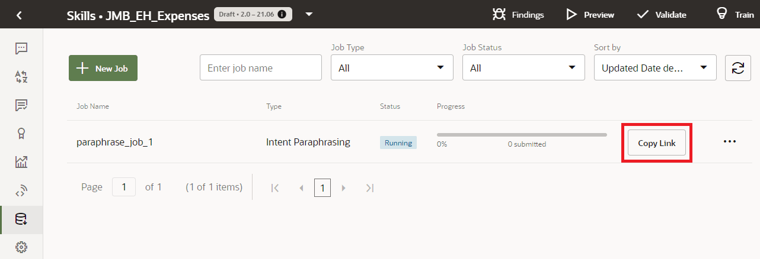Viewport: 760px width, 259px height.
Task: Open the message check icon in sidebar
Action: 21,105
